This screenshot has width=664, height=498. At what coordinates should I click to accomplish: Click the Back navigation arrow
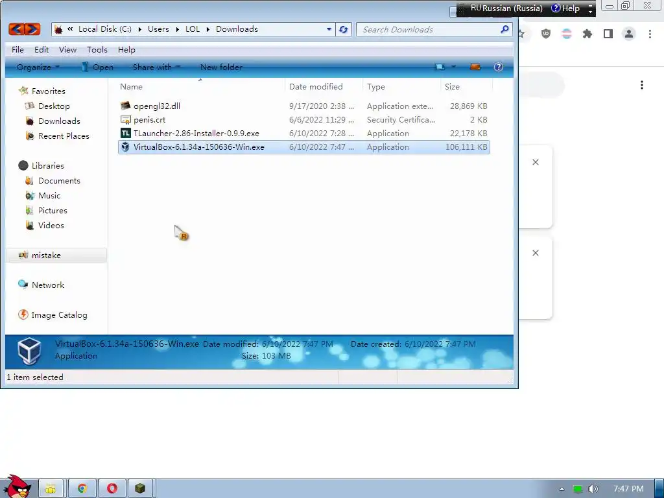(x=16, y=29)
